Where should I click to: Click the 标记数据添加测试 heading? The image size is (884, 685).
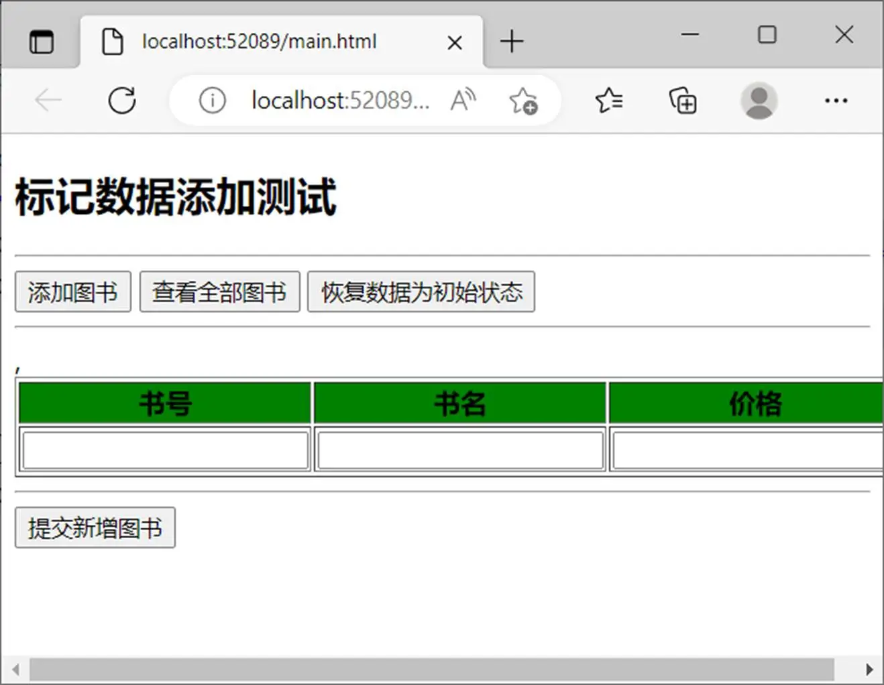coord(176,197)
